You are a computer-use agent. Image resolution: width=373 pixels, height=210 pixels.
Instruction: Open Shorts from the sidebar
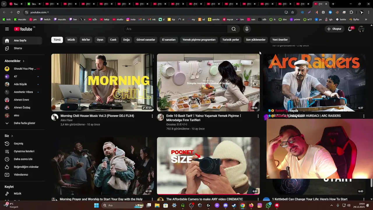tap(22, 48)
